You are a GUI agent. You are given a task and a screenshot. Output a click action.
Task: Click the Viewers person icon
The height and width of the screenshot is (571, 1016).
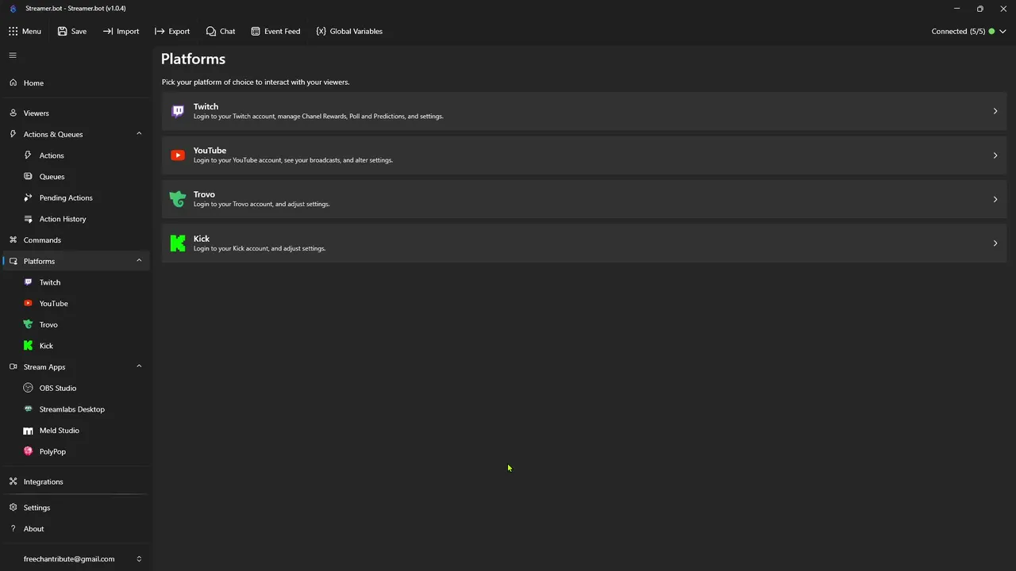coord(13,113)
